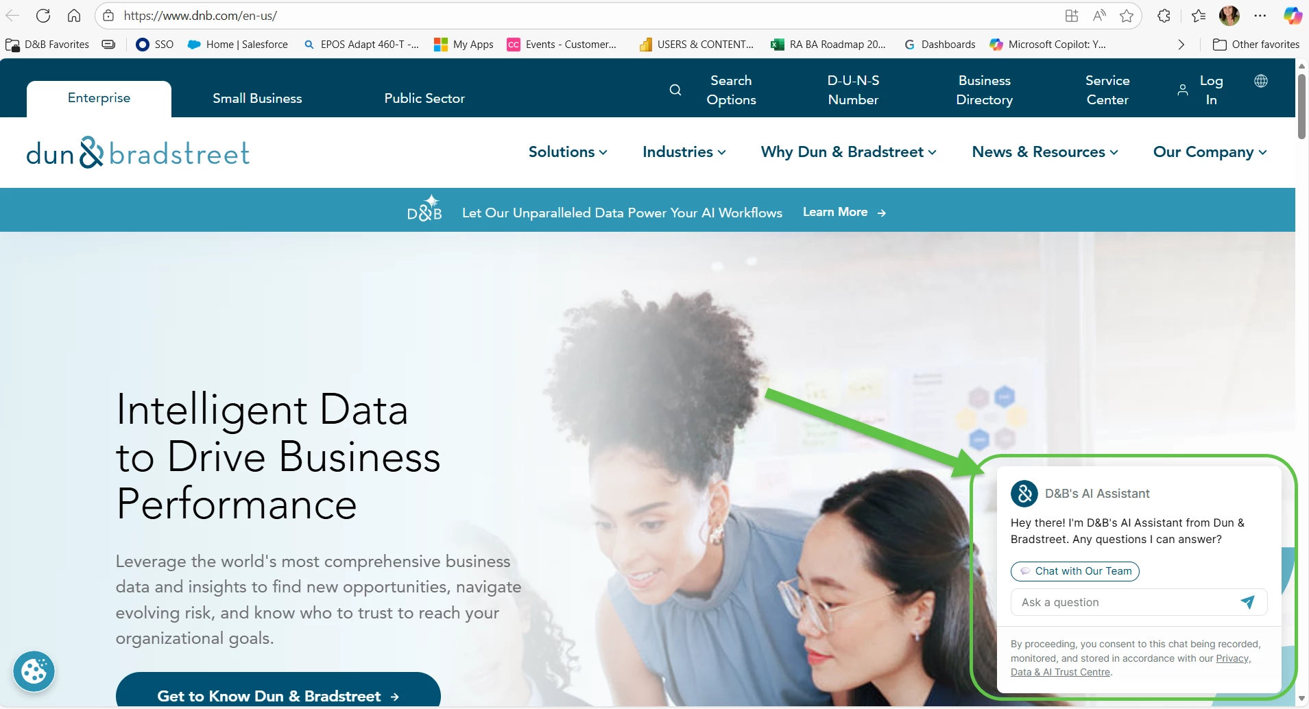Expand the Solutions dropdown menu

(x=568, y=152)
